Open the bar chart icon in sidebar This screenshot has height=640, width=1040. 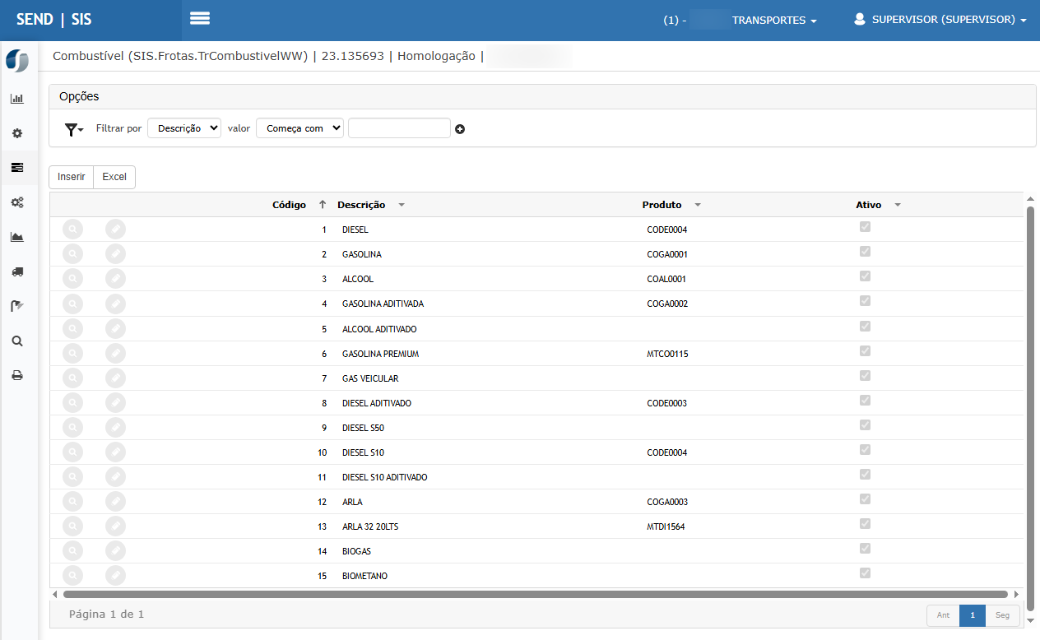point(17,99)
